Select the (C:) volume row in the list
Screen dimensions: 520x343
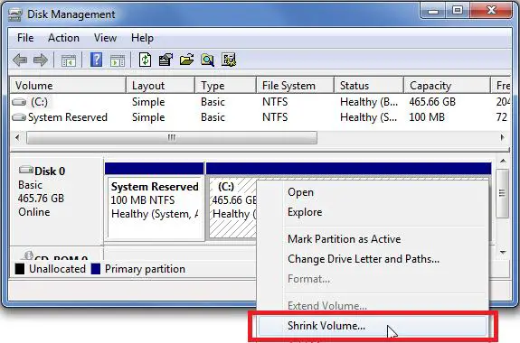[x=260, y=102]
